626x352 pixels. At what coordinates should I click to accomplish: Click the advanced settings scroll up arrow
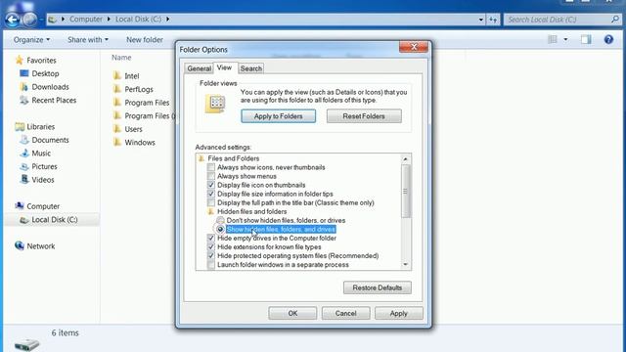(x=406, y=158)
